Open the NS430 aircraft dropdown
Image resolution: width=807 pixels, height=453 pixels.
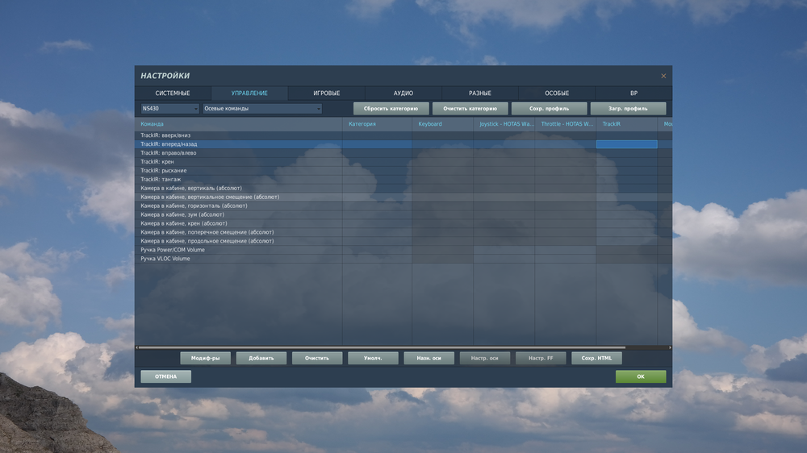pos(169,109)
